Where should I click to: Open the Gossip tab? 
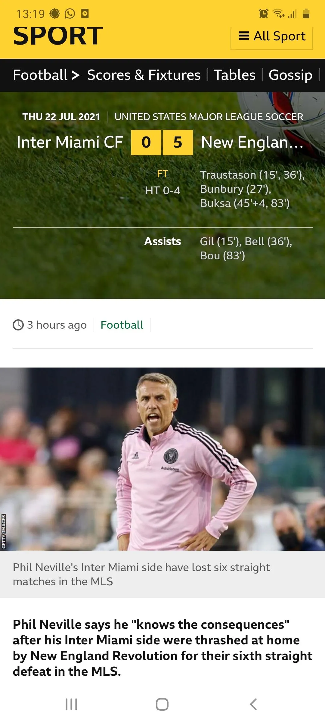pyautogui.click(x=290, y=75)
